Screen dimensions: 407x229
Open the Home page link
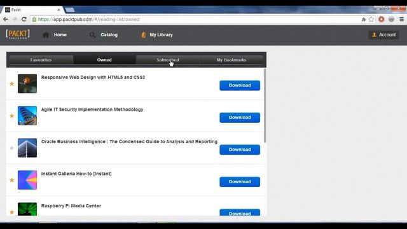60,34
